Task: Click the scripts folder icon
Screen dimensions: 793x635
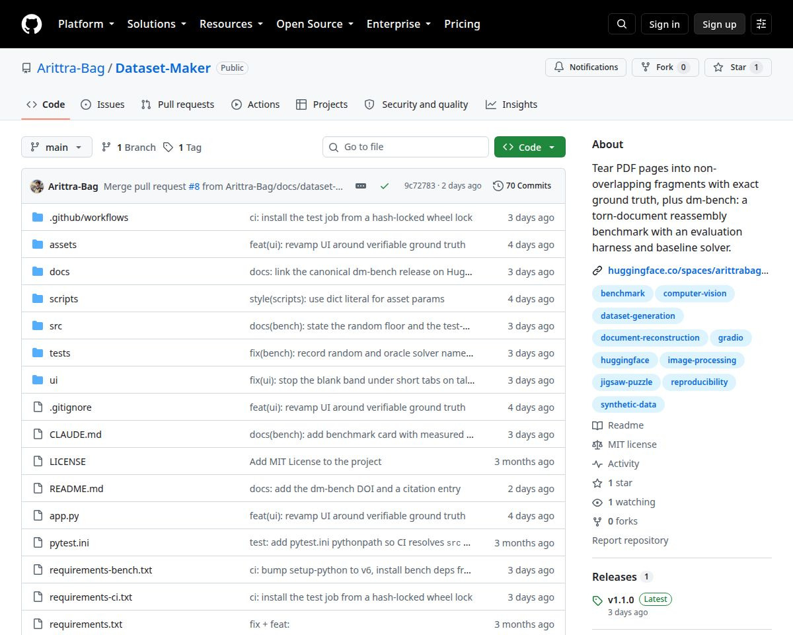Action: point(38,299)
